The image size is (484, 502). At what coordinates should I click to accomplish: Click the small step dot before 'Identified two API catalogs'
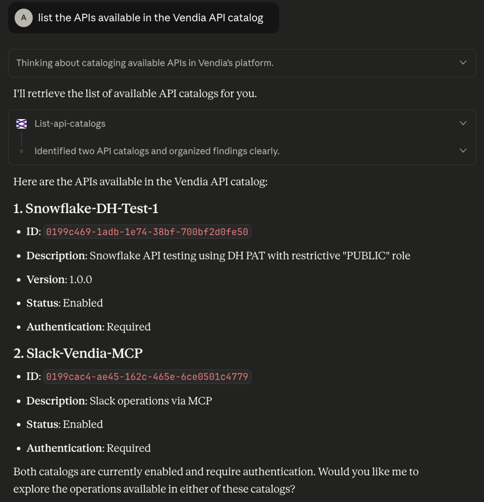point(21,151)
